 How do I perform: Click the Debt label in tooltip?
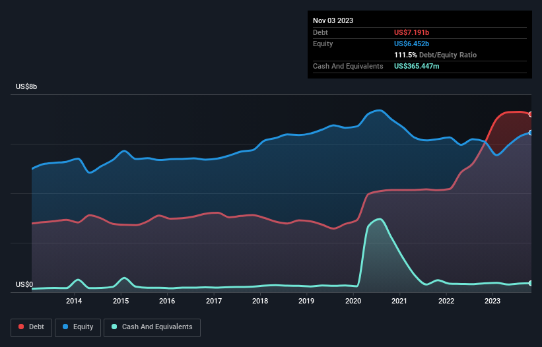[x=320, y=32]
